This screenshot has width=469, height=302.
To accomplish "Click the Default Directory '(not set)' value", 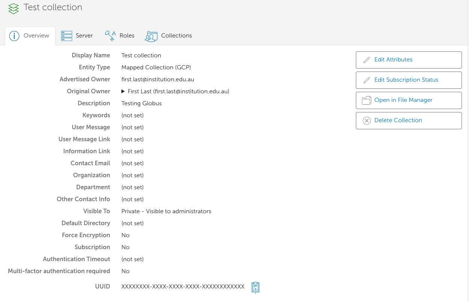I will [133, 223].
